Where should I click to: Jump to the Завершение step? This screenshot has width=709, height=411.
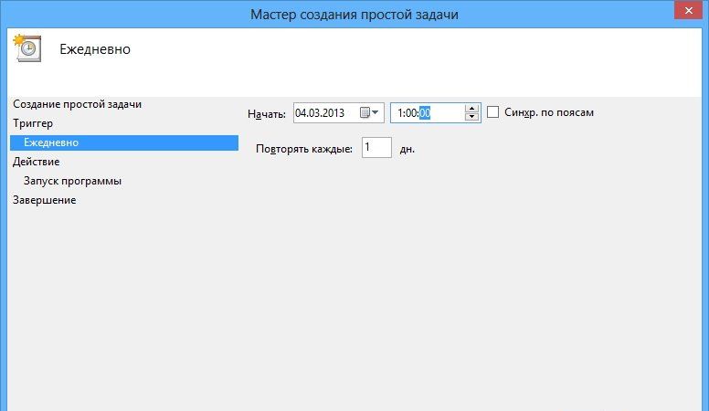pos(44,200)
